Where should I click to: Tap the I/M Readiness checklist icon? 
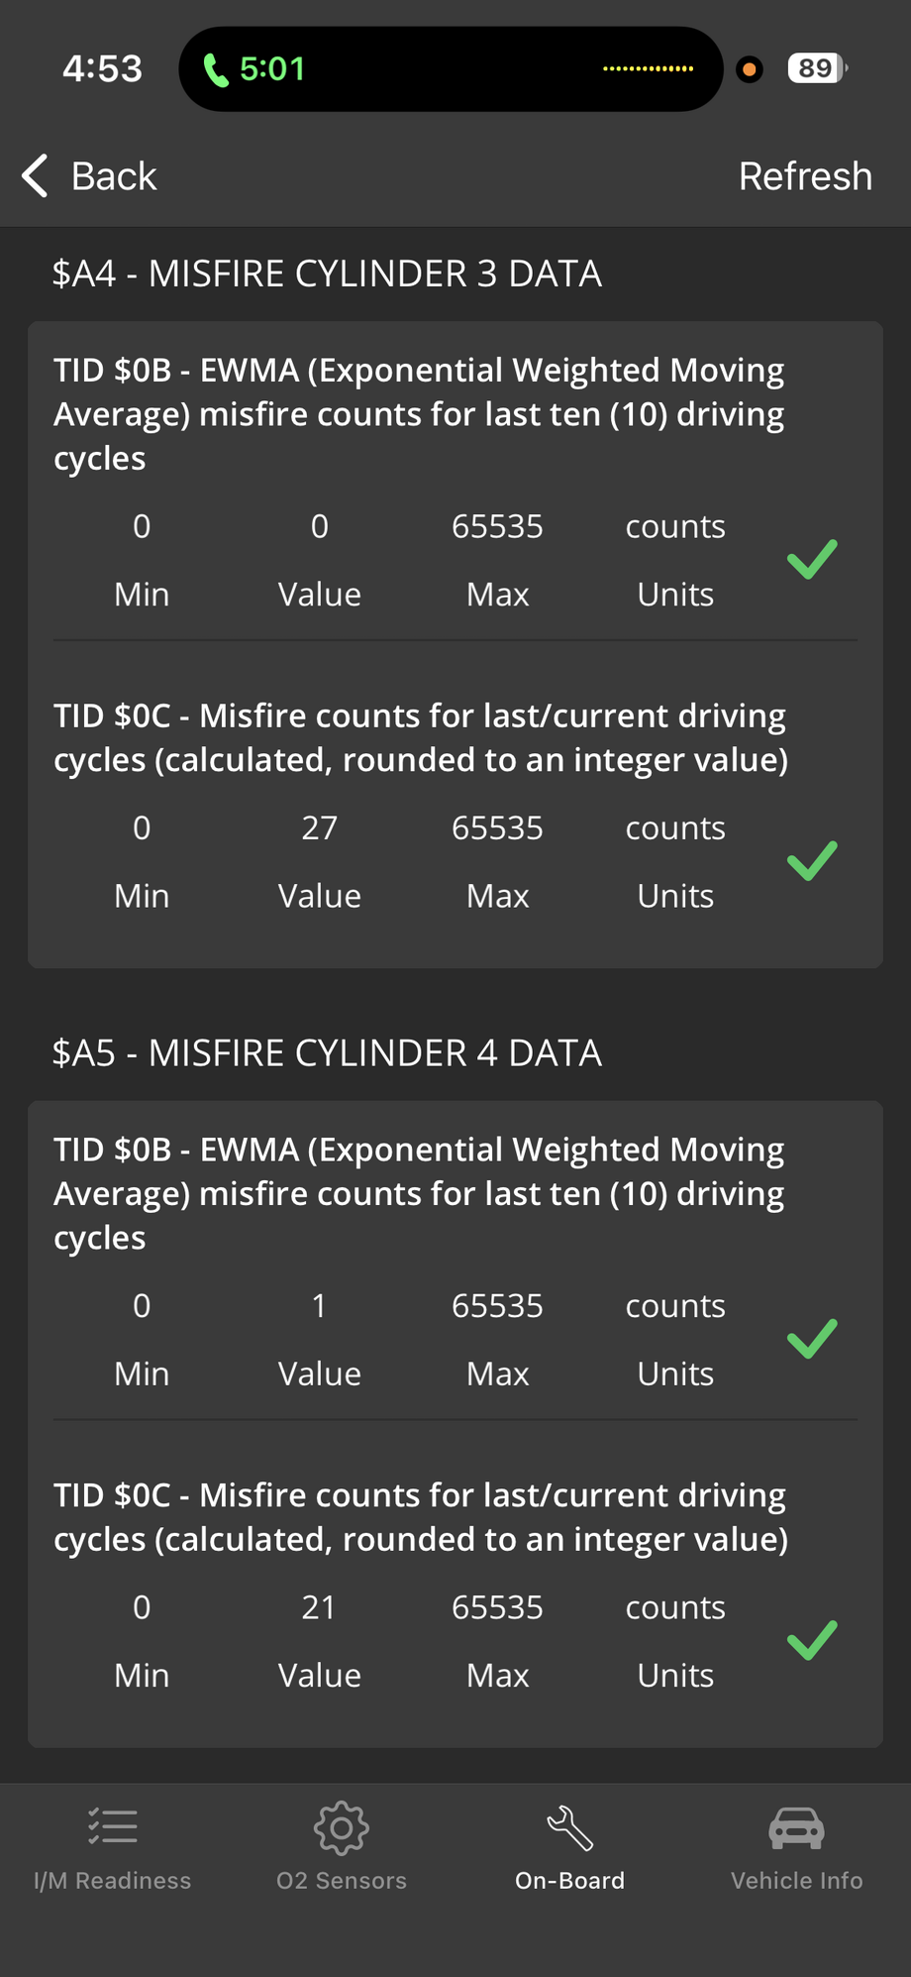click(113, 1827)
